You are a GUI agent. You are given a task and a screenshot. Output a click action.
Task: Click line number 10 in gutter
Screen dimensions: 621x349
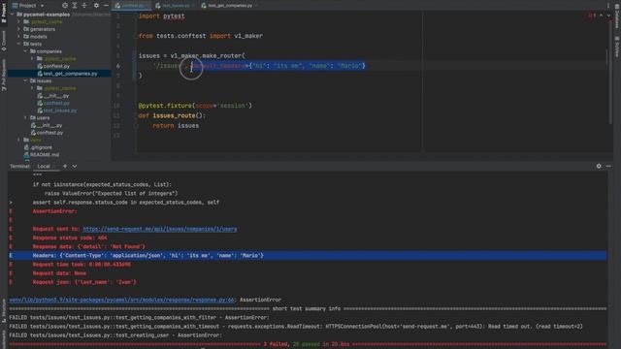[x=116, y=106]
